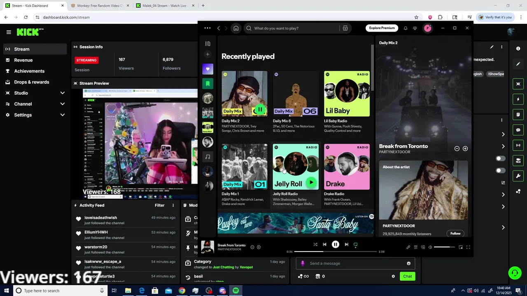This screenshot has height=296, width=527.
Task: Open Your Episodes green bookmark icon
Action: [208, 83]
